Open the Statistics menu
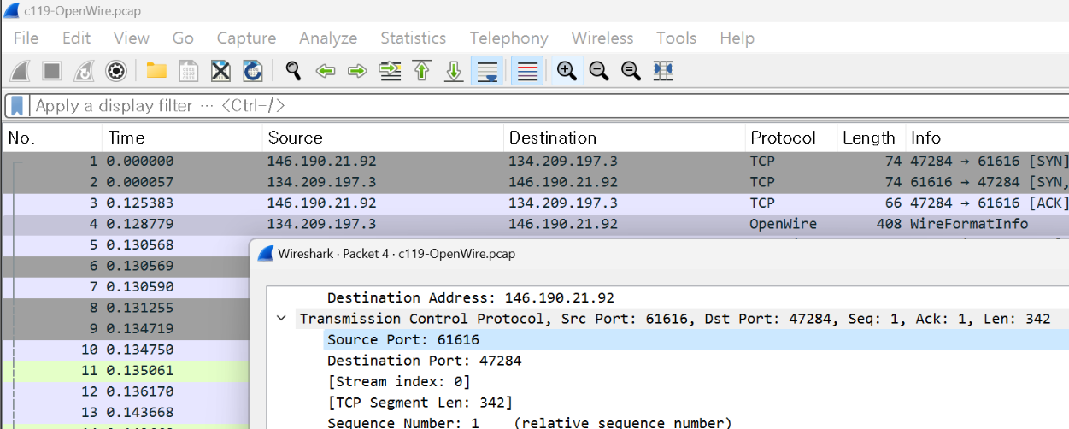 tap(413, 38)
